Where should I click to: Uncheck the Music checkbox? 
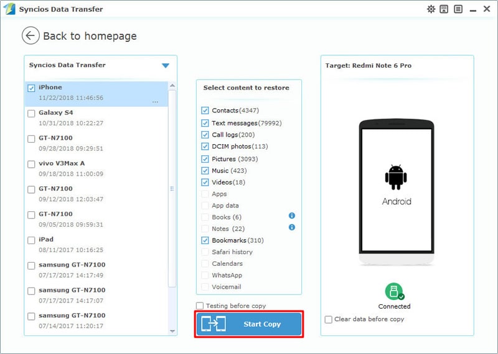click(205, 171)
